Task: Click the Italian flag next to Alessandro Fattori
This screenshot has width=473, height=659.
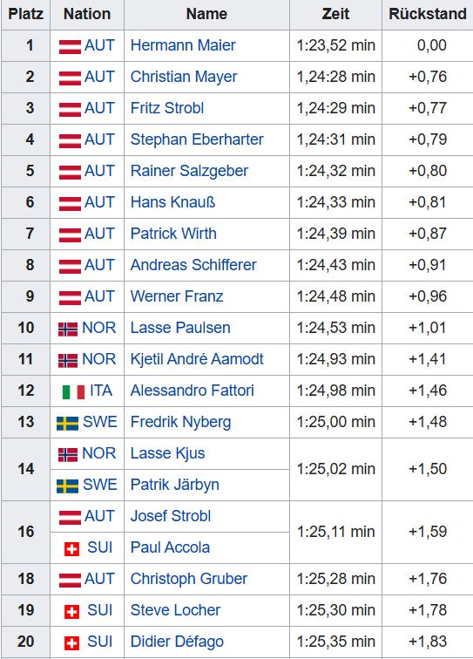Action: click(73, 391)
